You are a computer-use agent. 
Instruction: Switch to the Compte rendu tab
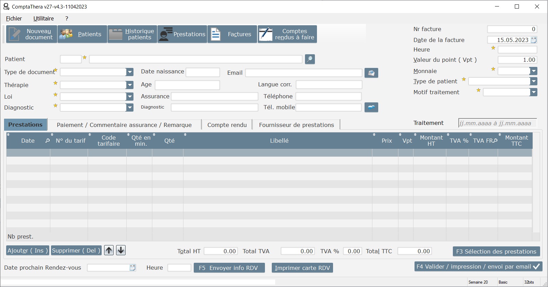click(227, 125)
